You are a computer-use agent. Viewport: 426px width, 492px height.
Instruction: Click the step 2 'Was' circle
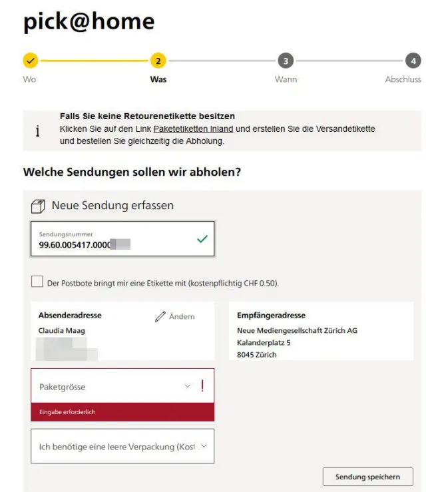click(x=158, y=61)
